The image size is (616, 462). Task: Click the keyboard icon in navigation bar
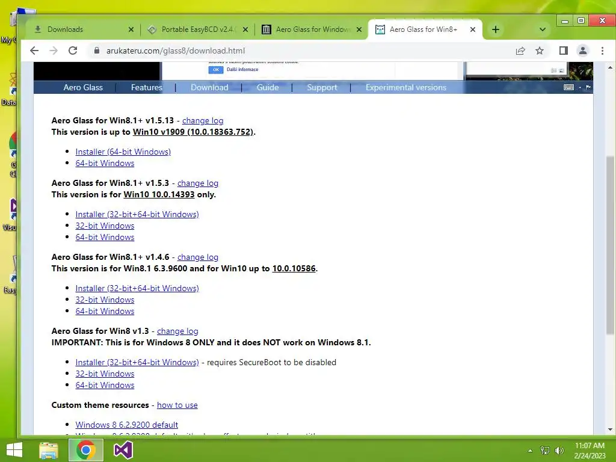[568, 87]
